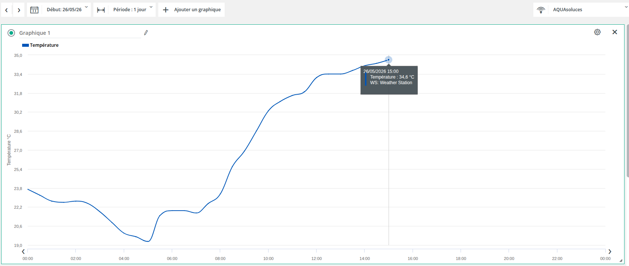
Task: Edit graph title with pencil icon
Action: point(146,33)
